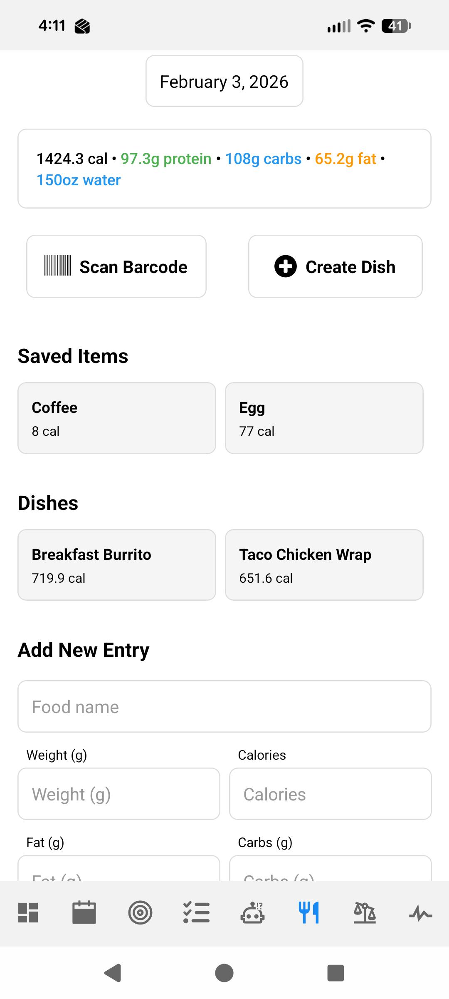Viewport: 449px width, 999px height.
Task: Select the fork and knife food icon
Action: [x=308, y=913]
